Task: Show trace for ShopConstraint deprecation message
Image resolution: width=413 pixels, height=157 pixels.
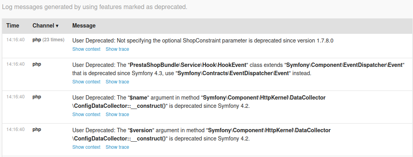Action: coord(117,49)
